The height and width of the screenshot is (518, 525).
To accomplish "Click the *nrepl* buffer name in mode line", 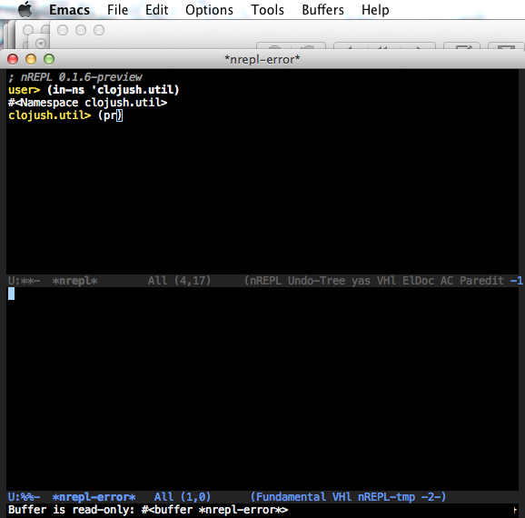I will [x=75, y=281].
